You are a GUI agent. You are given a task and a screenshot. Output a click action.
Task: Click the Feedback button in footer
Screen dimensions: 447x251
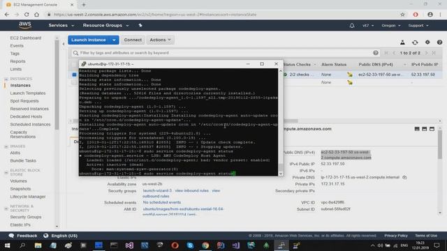23,236
